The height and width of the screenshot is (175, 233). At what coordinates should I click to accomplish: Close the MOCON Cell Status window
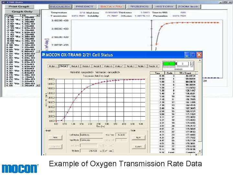pyautogui.click(x=199, y=55)
